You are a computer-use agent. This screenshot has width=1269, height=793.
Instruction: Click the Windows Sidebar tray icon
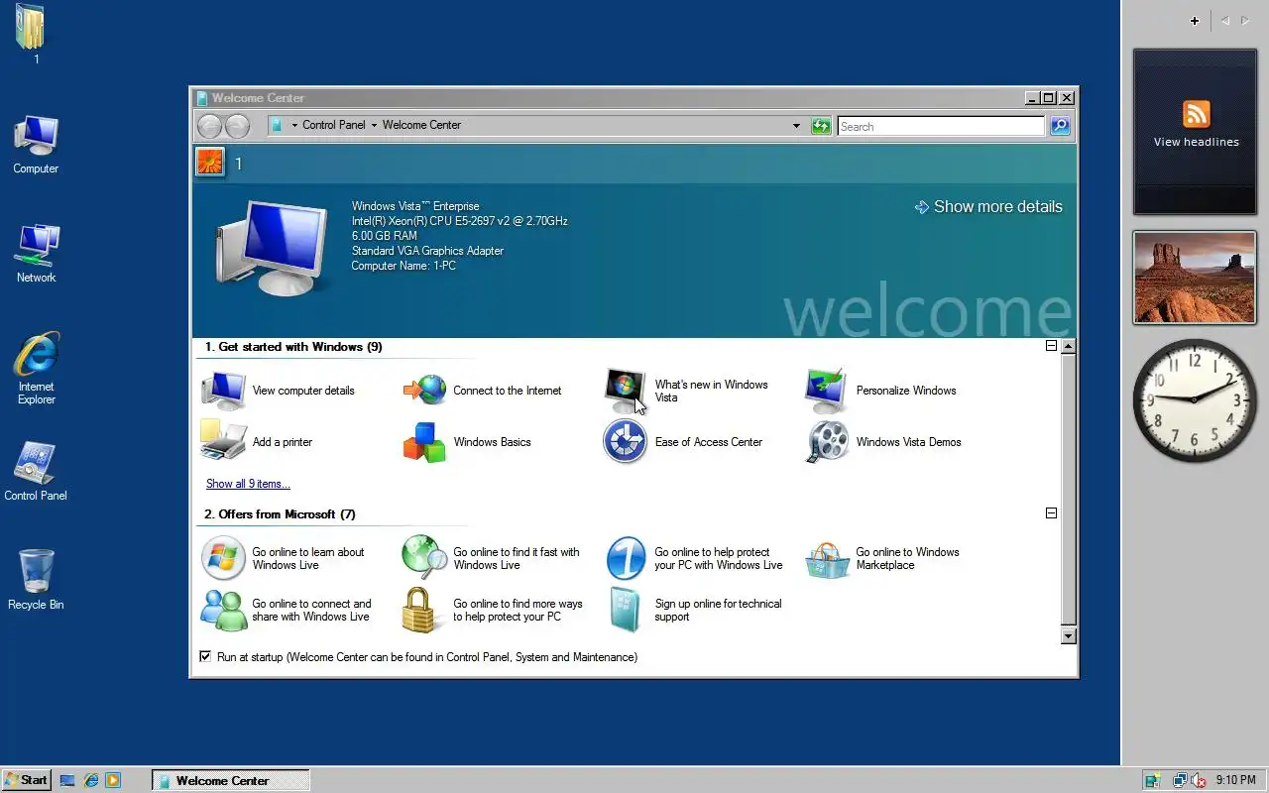point(1152,780)
